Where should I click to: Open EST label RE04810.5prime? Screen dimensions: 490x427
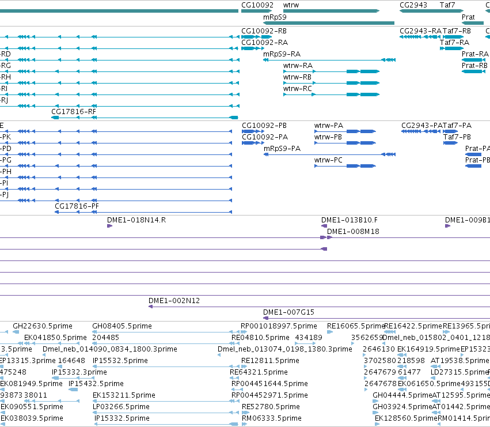[260, 338]
